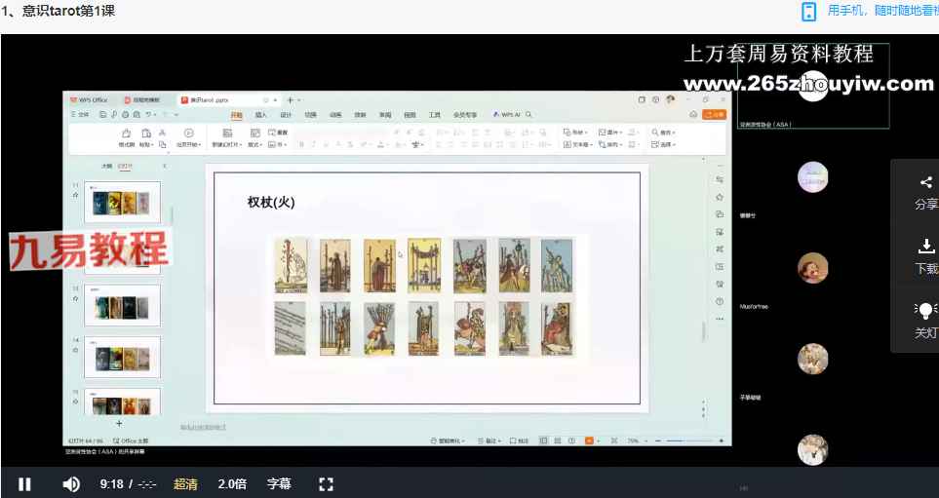Image resolution: width=939 pixels, height=498 pixels.
Task: Select the 开始 ribbon tab in WPS
Action: [x=236, y=114]
